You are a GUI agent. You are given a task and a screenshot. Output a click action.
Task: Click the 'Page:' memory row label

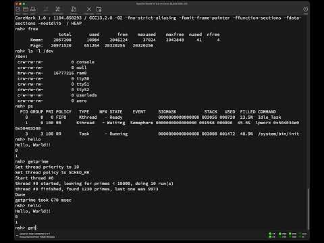coord(36,45)
